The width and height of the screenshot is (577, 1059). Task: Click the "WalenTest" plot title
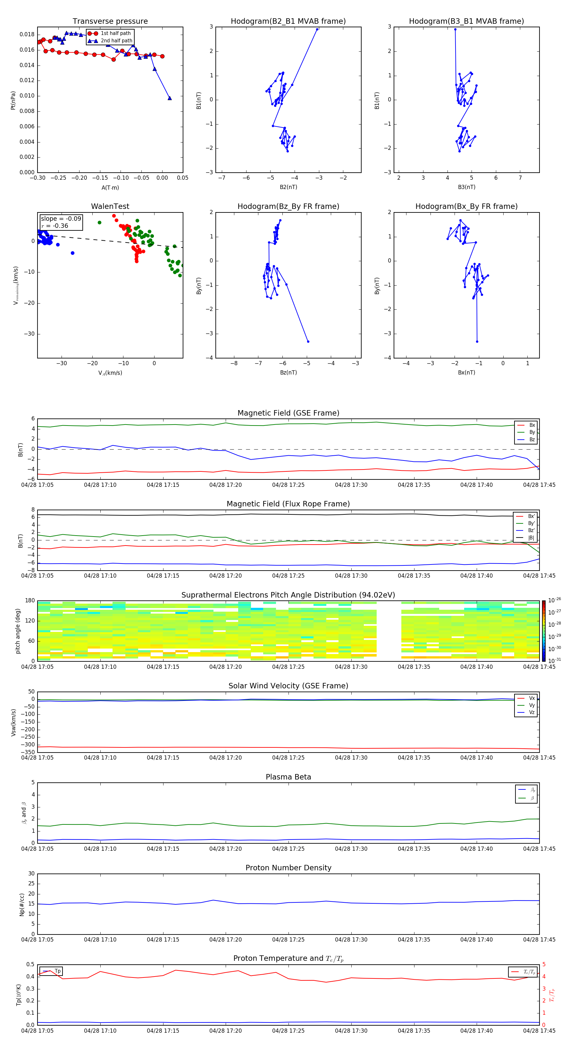(x=110, y=206)
